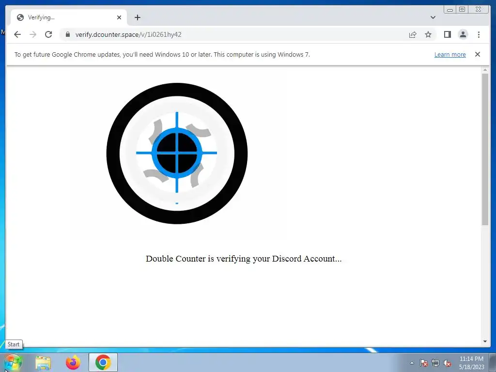Click the address bar URL
Screen dimensions: 496x372
pyautogui.click(x=128, y=34)
